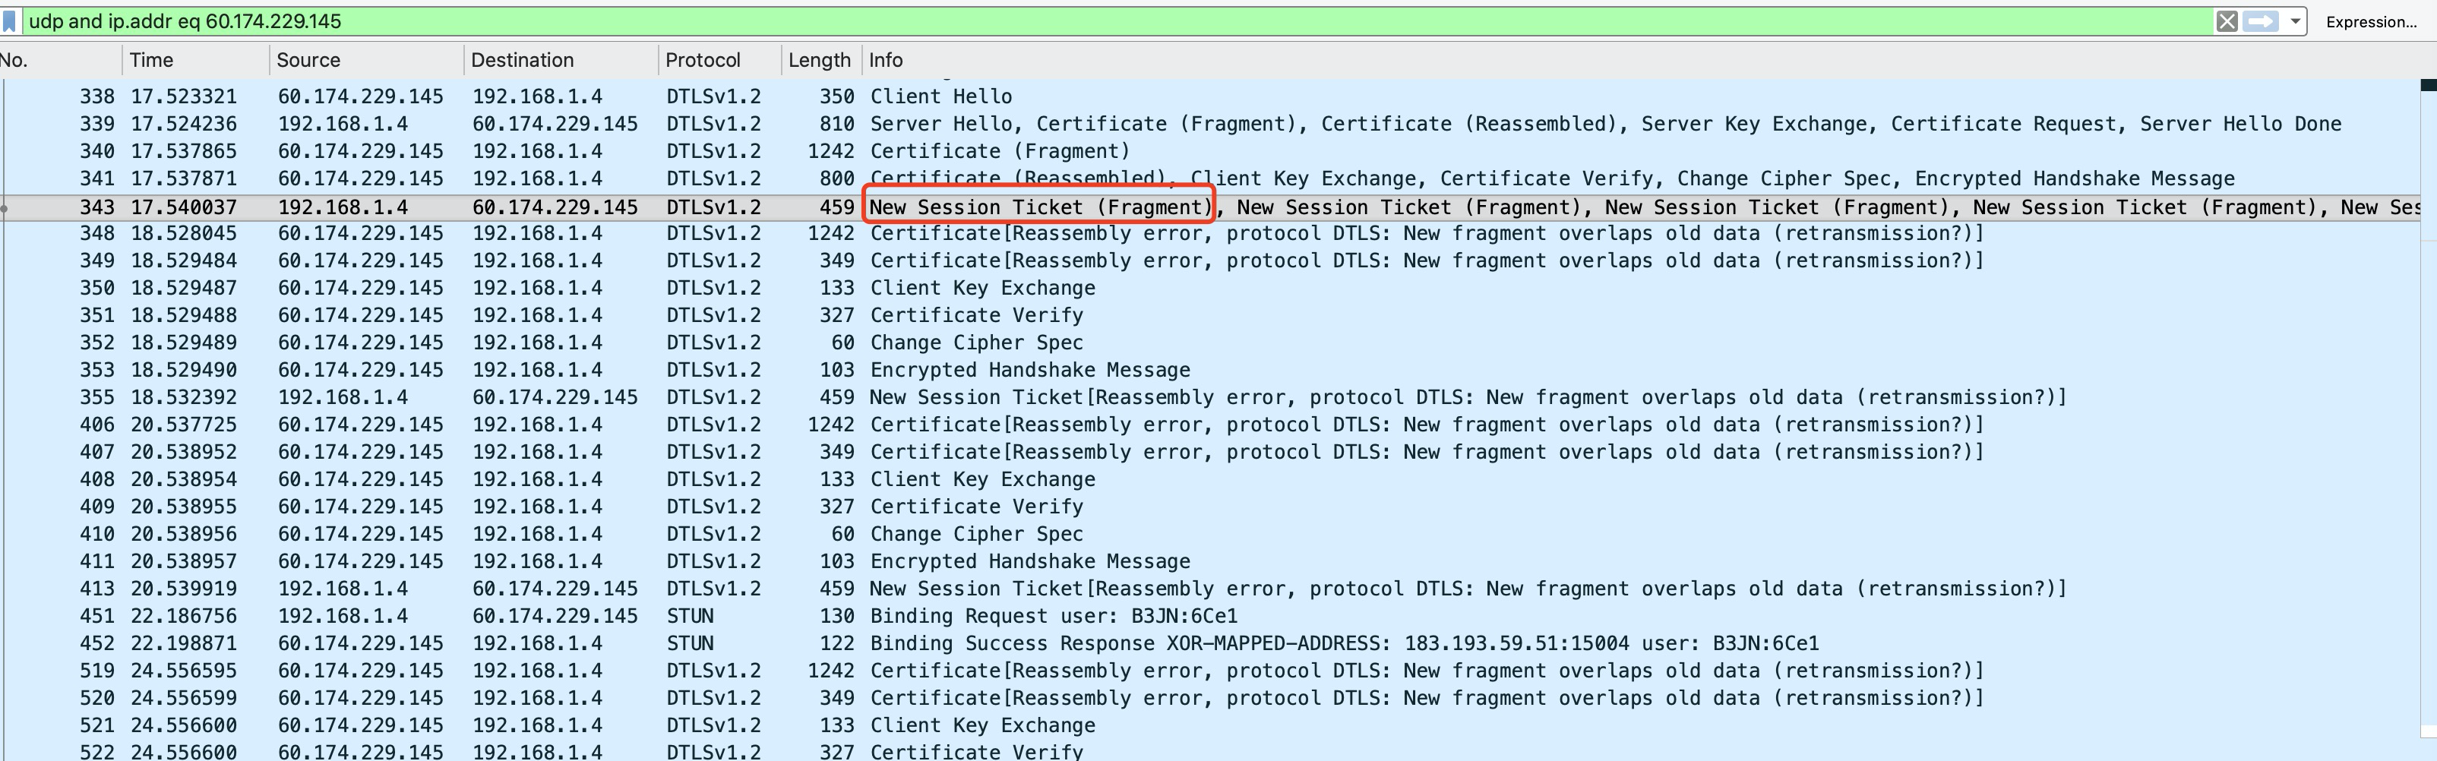Viewport: 2437px width, 761px height.
Task: Select packet 519 Certificate row
Action: [x=1211, y=672]
